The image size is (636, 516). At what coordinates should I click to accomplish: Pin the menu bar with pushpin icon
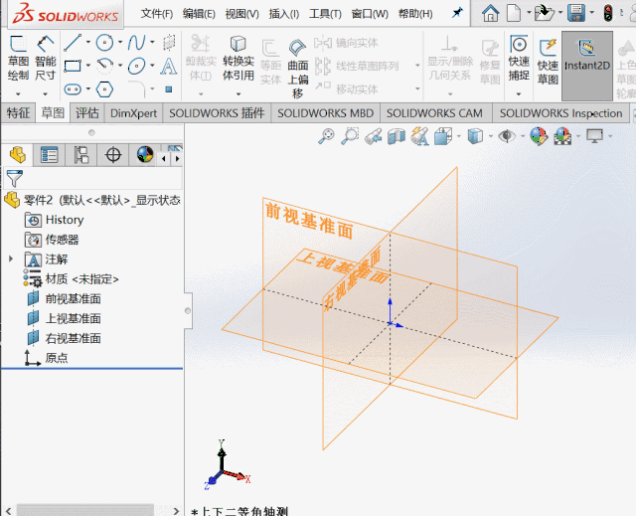pyautogui.click(x=457, y=13)
